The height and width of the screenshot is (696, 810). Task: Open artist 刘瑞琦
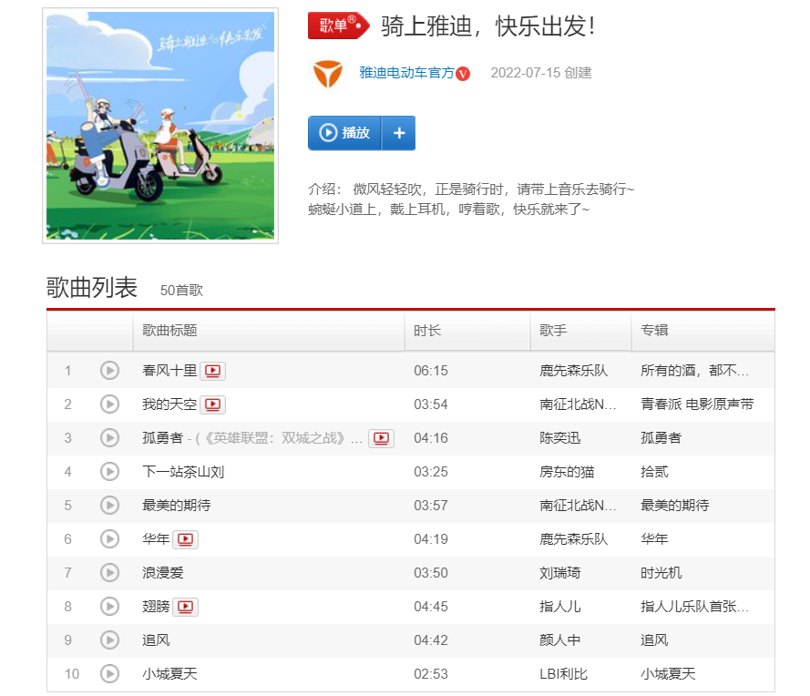pos(560,573)
